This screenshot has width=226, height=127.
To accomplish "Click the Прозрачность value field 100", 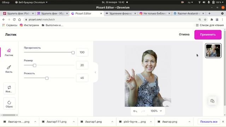I will [82, 52].
